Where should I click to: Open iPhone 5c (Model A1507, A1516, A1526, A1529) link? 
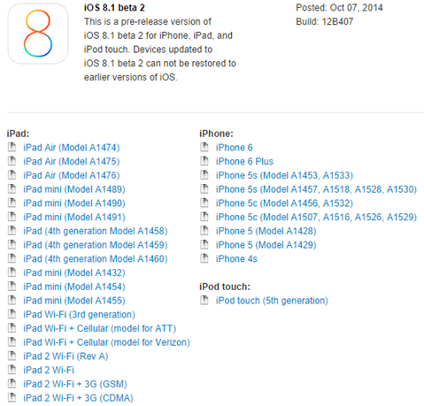[316, 218]
